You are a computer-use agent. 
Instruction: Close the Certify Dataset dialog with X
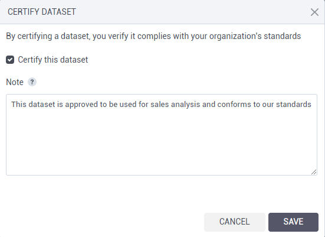(314, 12)
